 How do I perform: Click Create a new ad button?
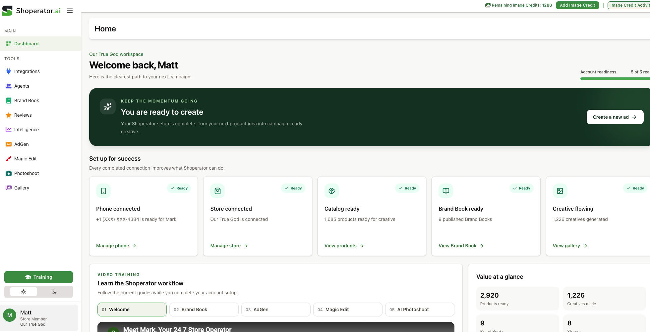pos(615,117)
